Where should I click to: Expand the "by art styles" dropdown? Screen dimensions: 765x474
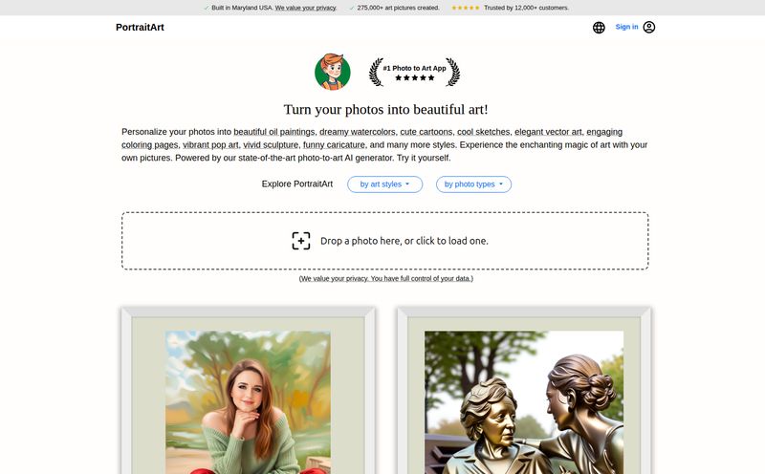(x=384, y=184)
